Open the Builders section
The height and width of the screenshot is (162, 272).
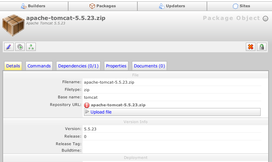pyautogui.click(x=34, y=6)
